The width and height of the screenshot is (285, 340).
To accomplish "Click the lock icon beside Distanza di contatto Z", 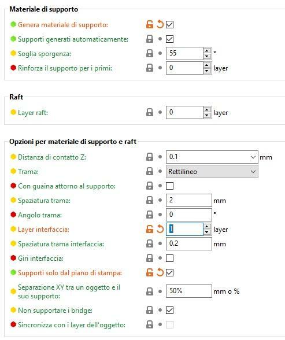I will click(150, 157).
